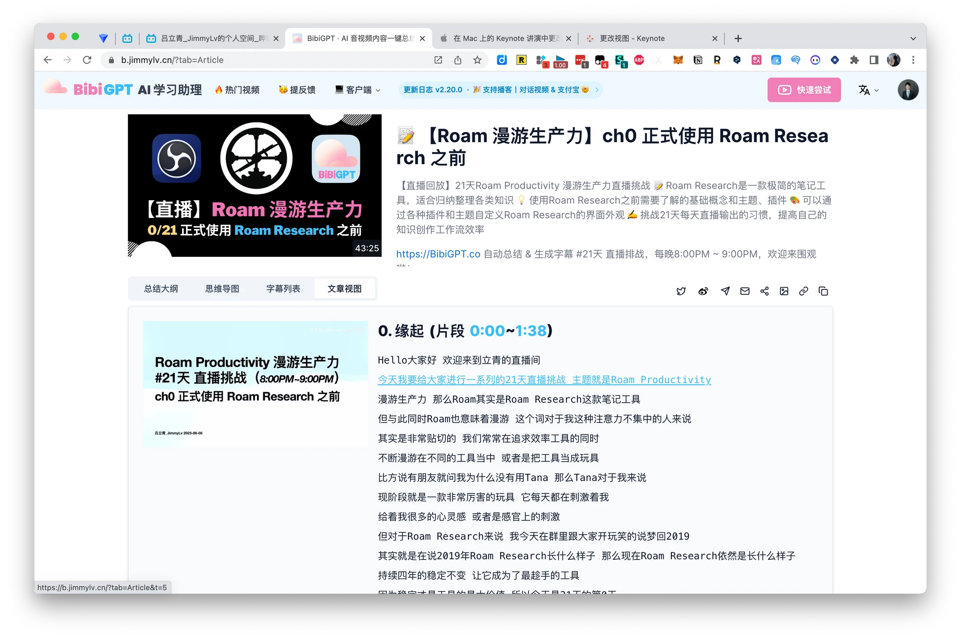The width and height of the screenshot is (961, 639).
Task: Jump to timestamp 1:38 in the heading
Action: tap(531, 331)
